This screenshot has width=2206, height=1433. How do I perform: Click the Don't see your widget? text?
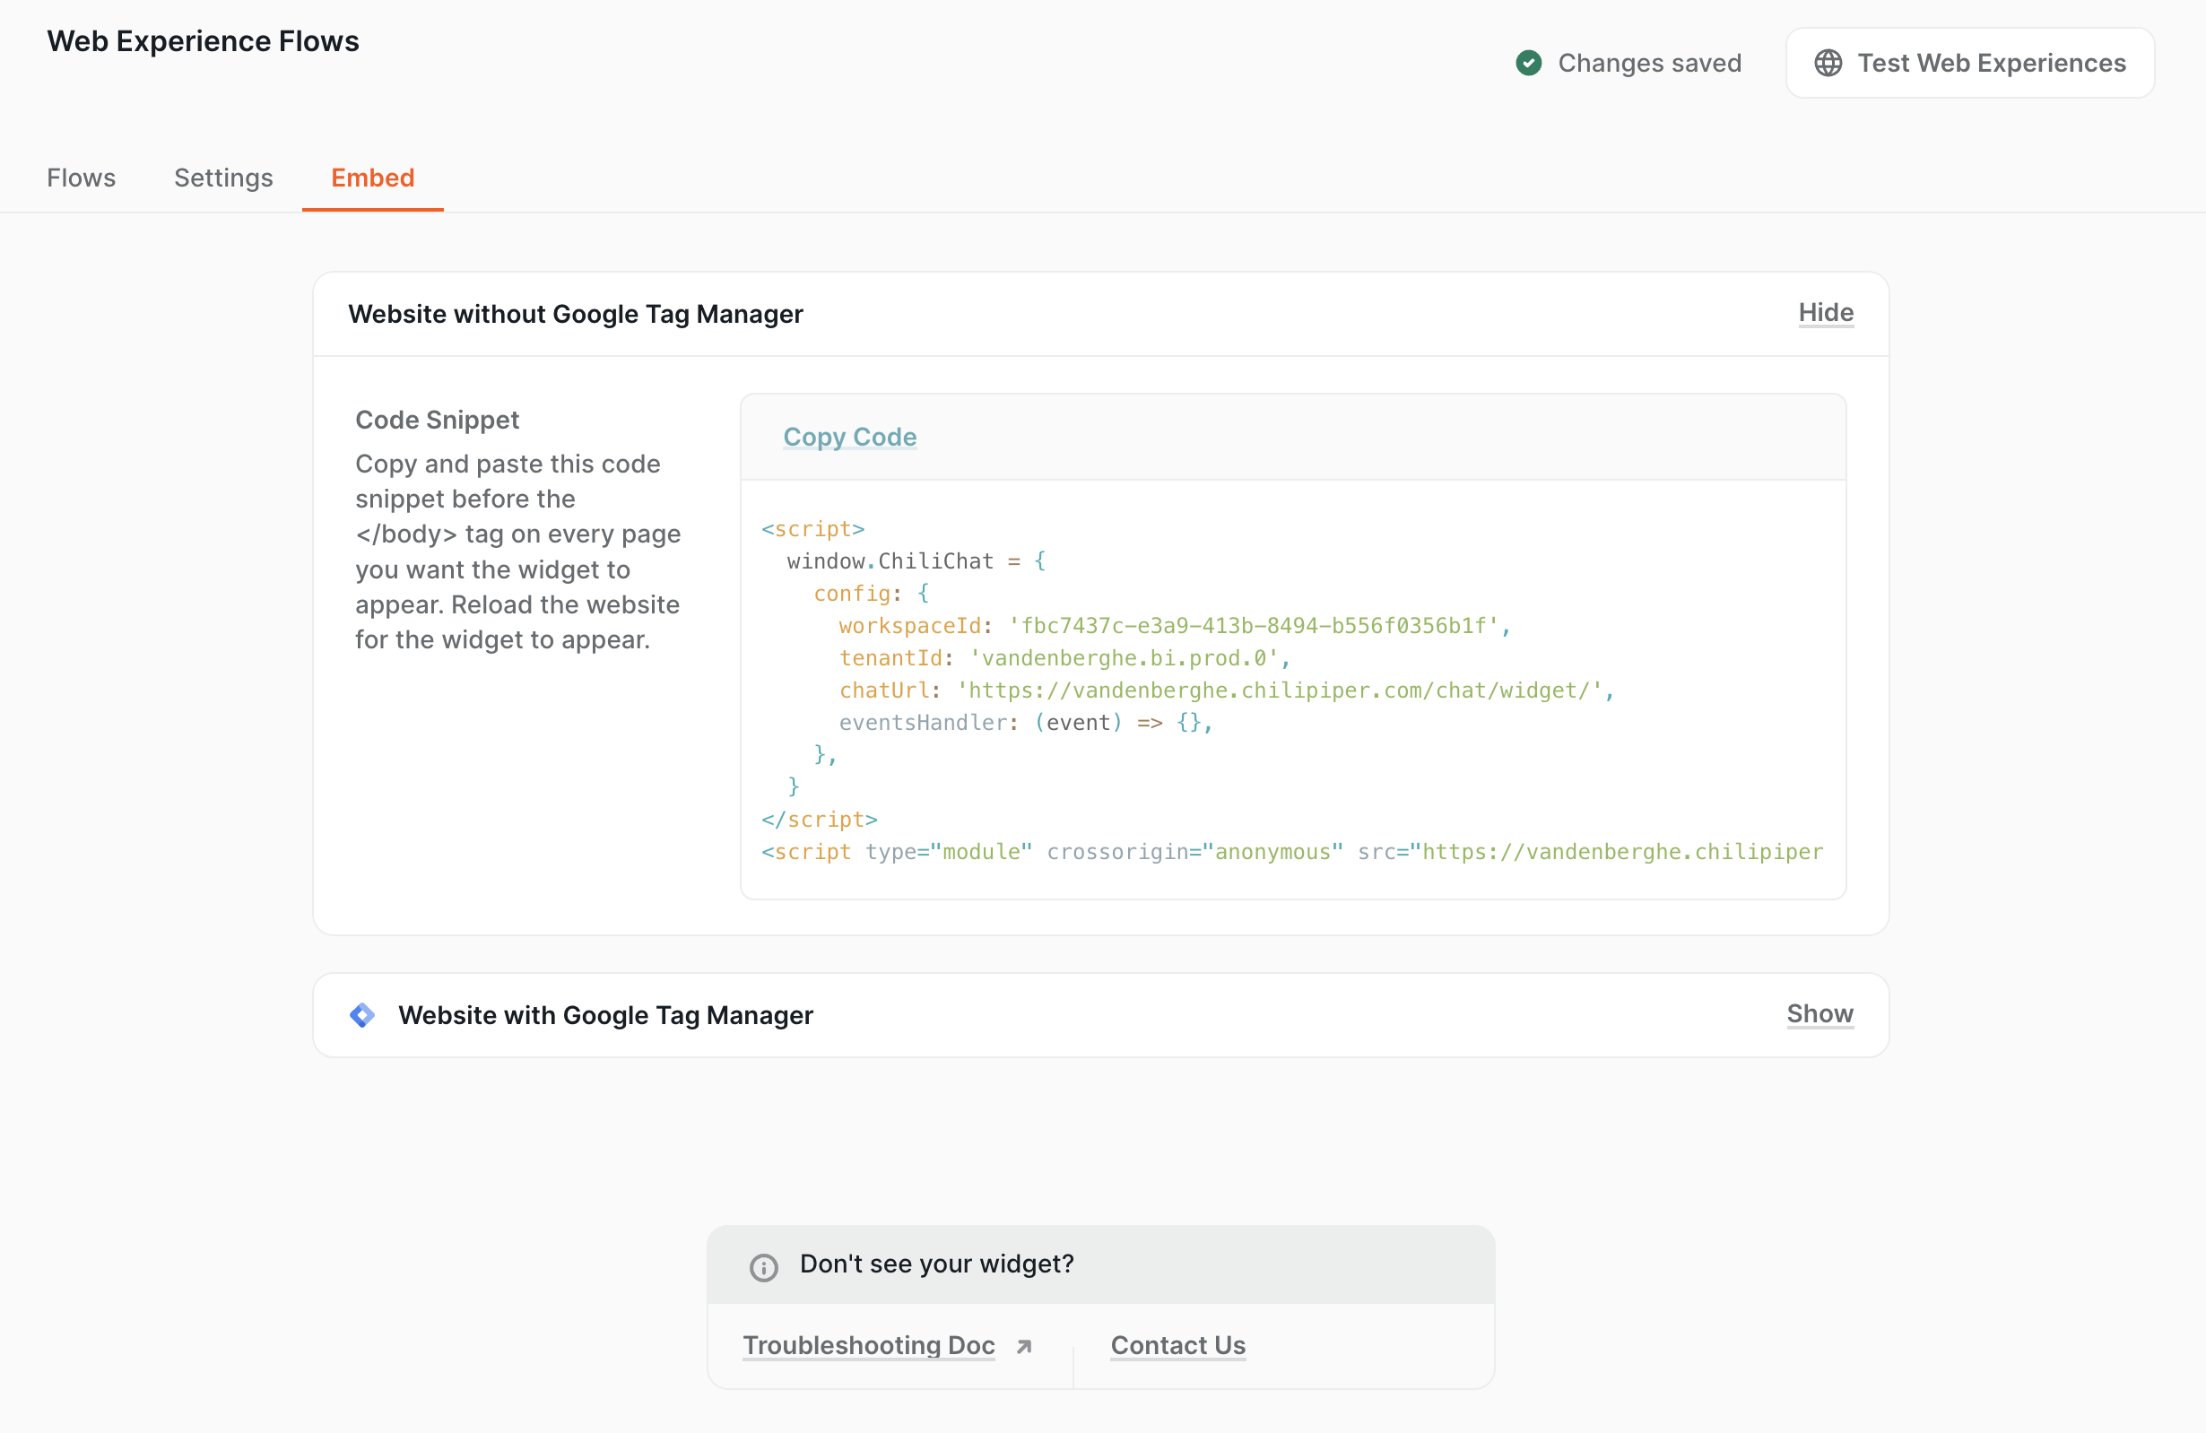point(936,1264)
